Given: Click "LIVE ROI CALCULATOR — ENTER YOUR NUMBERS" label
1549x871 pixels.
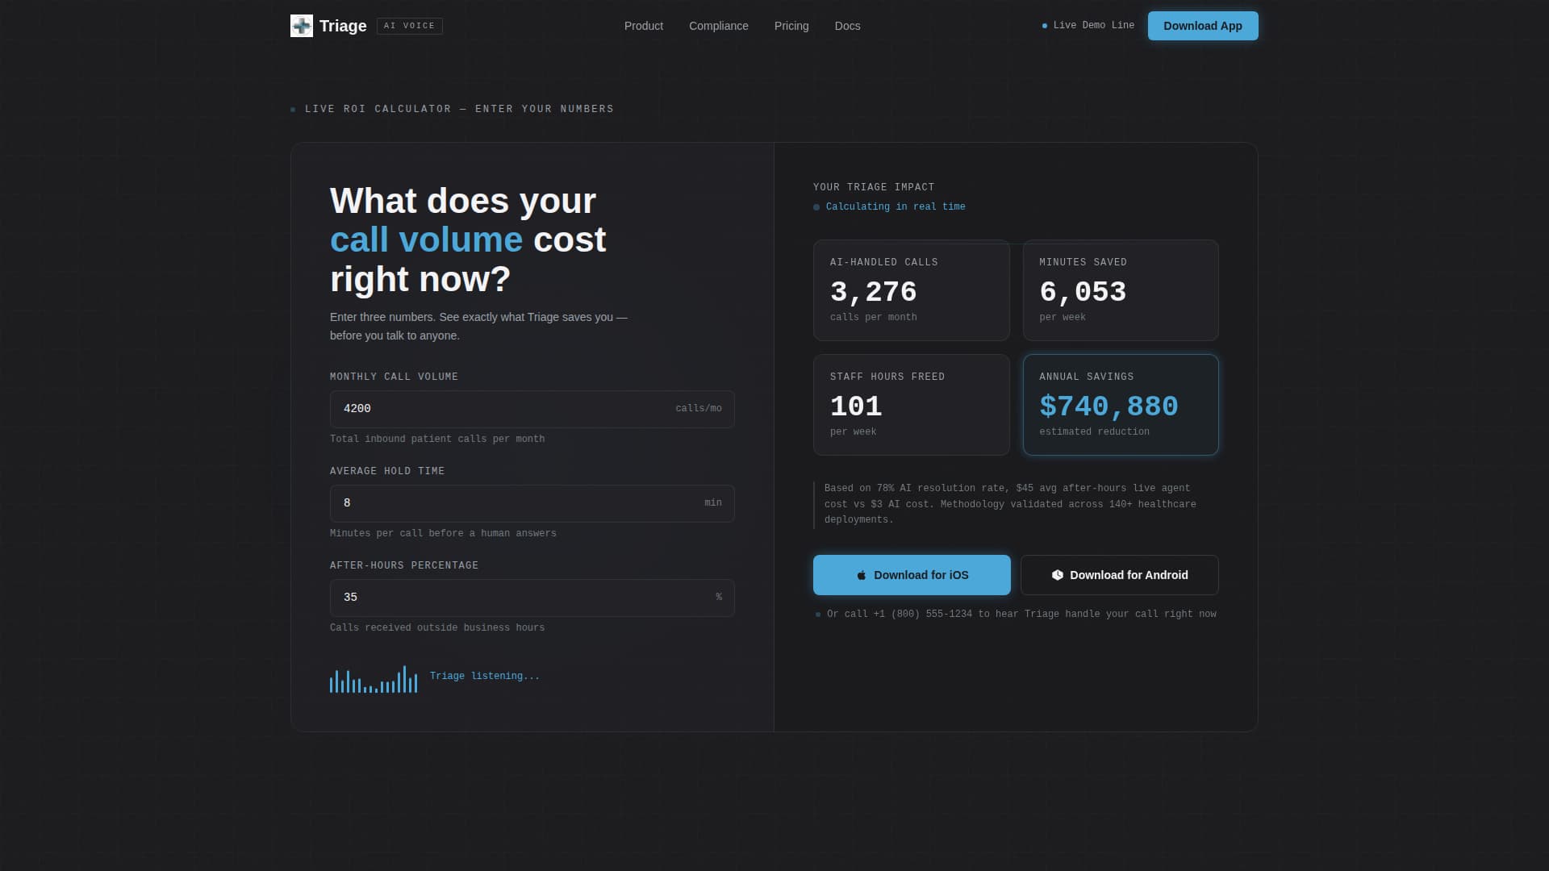Looking at the screenshot, I should [459, 109].
